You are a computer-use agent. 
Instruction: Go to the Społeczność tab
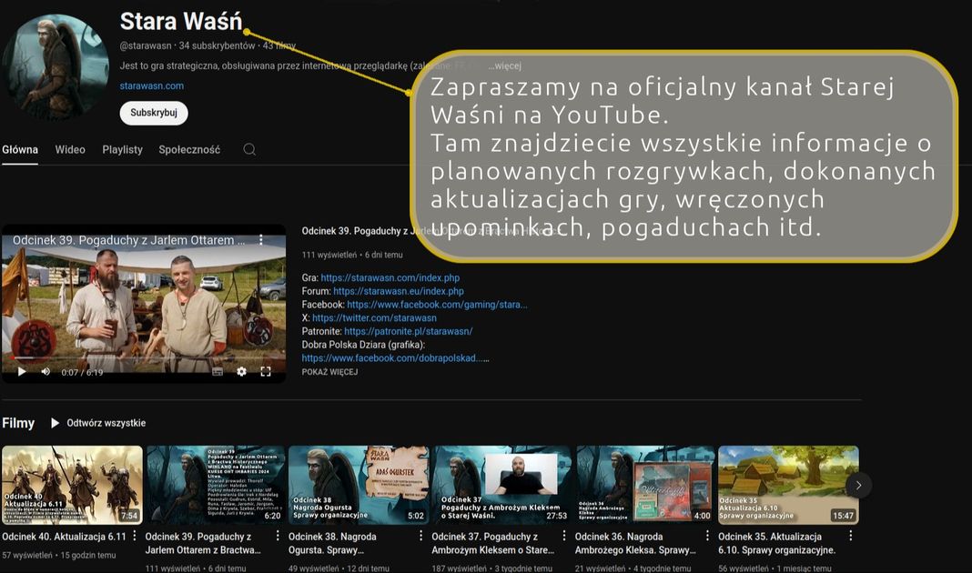pos(189,150)
